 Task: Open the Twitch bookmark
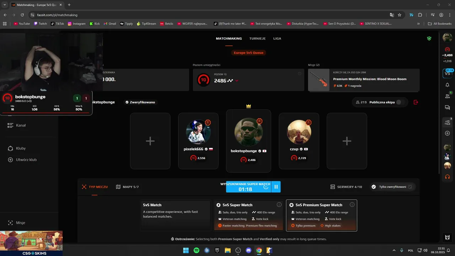40,23
